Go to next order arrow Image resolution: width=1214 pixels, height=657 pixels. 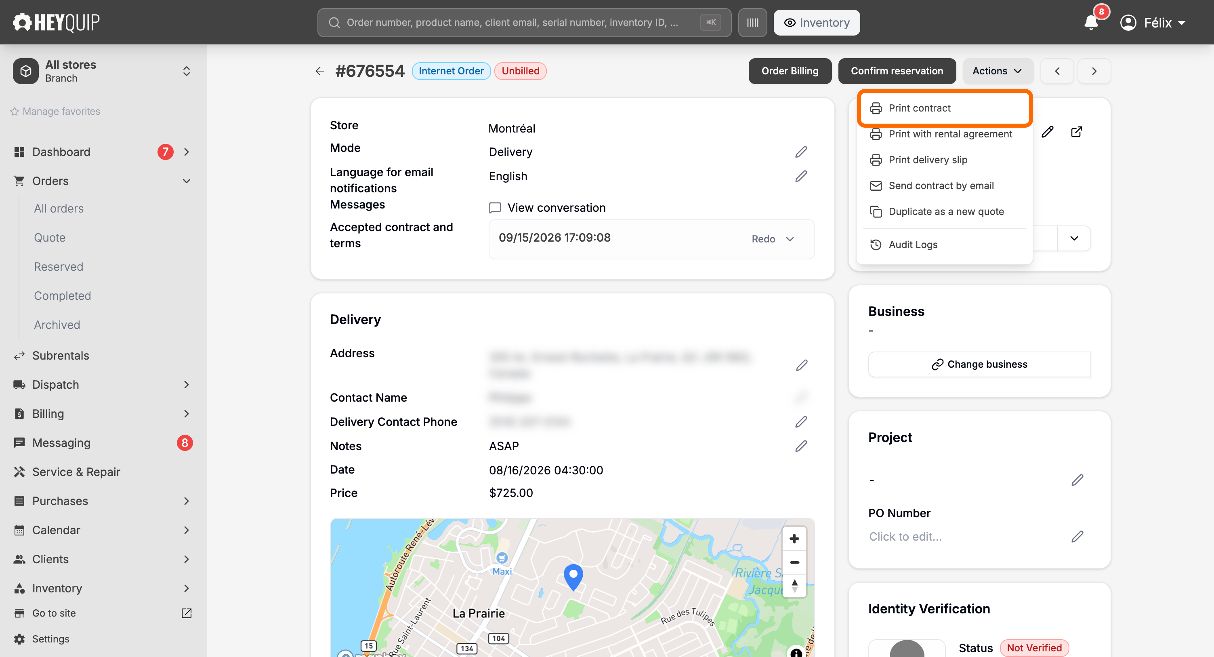1094,71
